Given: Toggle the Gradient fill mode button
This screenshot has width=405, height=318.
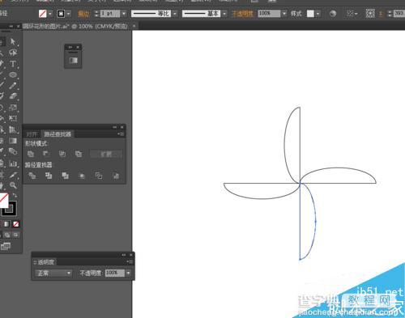Looking at the screenshot, I should (6, 224).
